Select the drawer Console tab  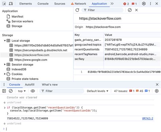pyautogui.click(x=15, y=84)
